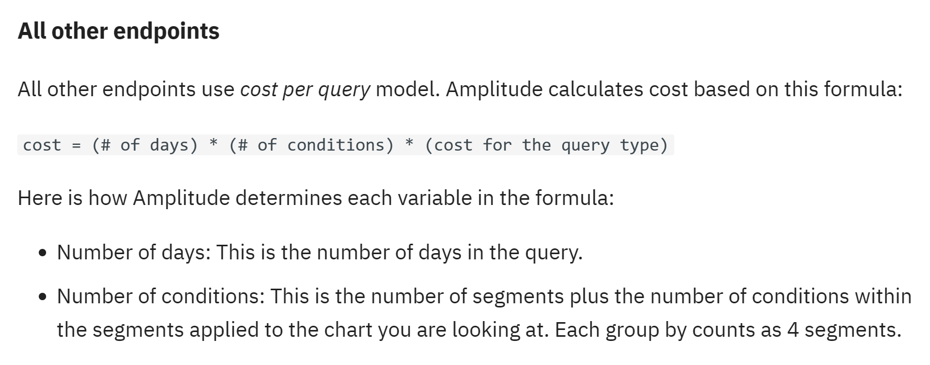Click the 'All other endpoints' heading

click(x=118, y=31)
